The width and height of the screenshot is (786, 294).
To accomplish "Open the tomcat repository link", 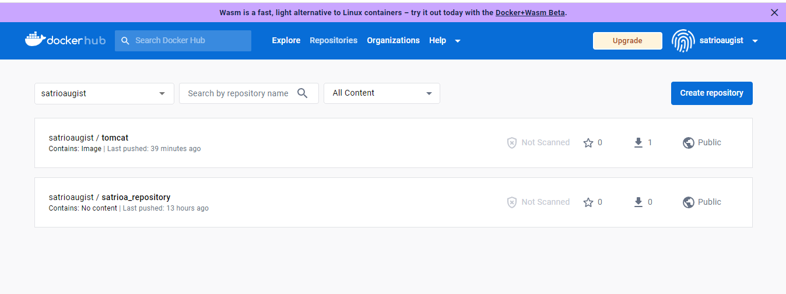I will (x=115, y=138).
